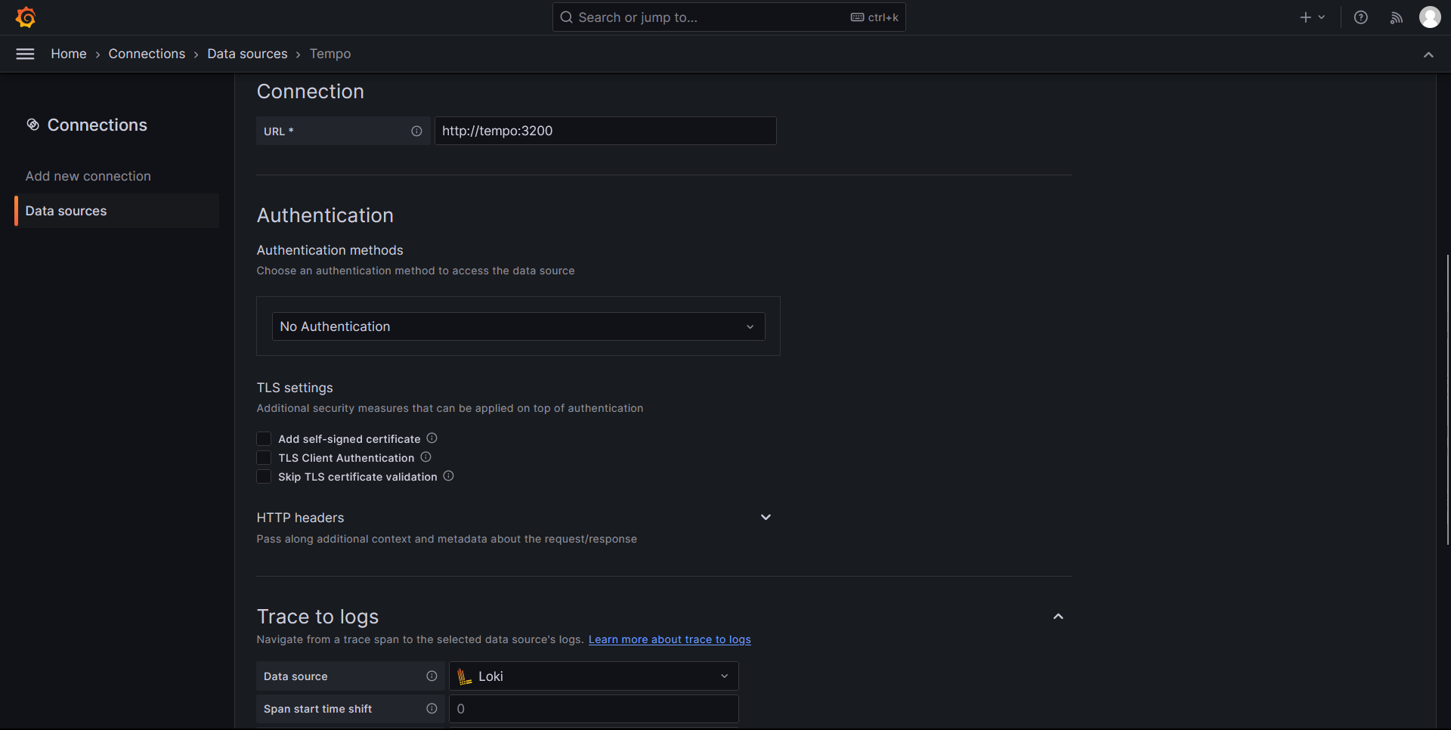The image size is (1451, 730).
Task: Click the Grafana logo icon
Action: point(26,17)
